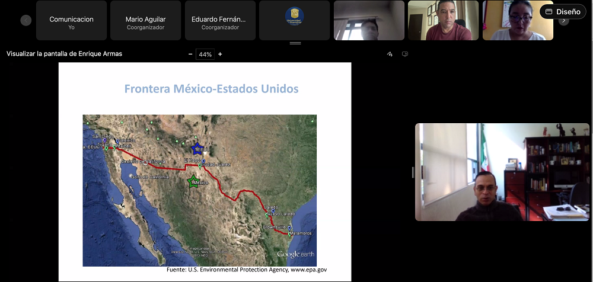The height and width of the screenshot is (282, 593).
Task: Click the vertical divider handle beside speaker video
Action: coord(413,172)
